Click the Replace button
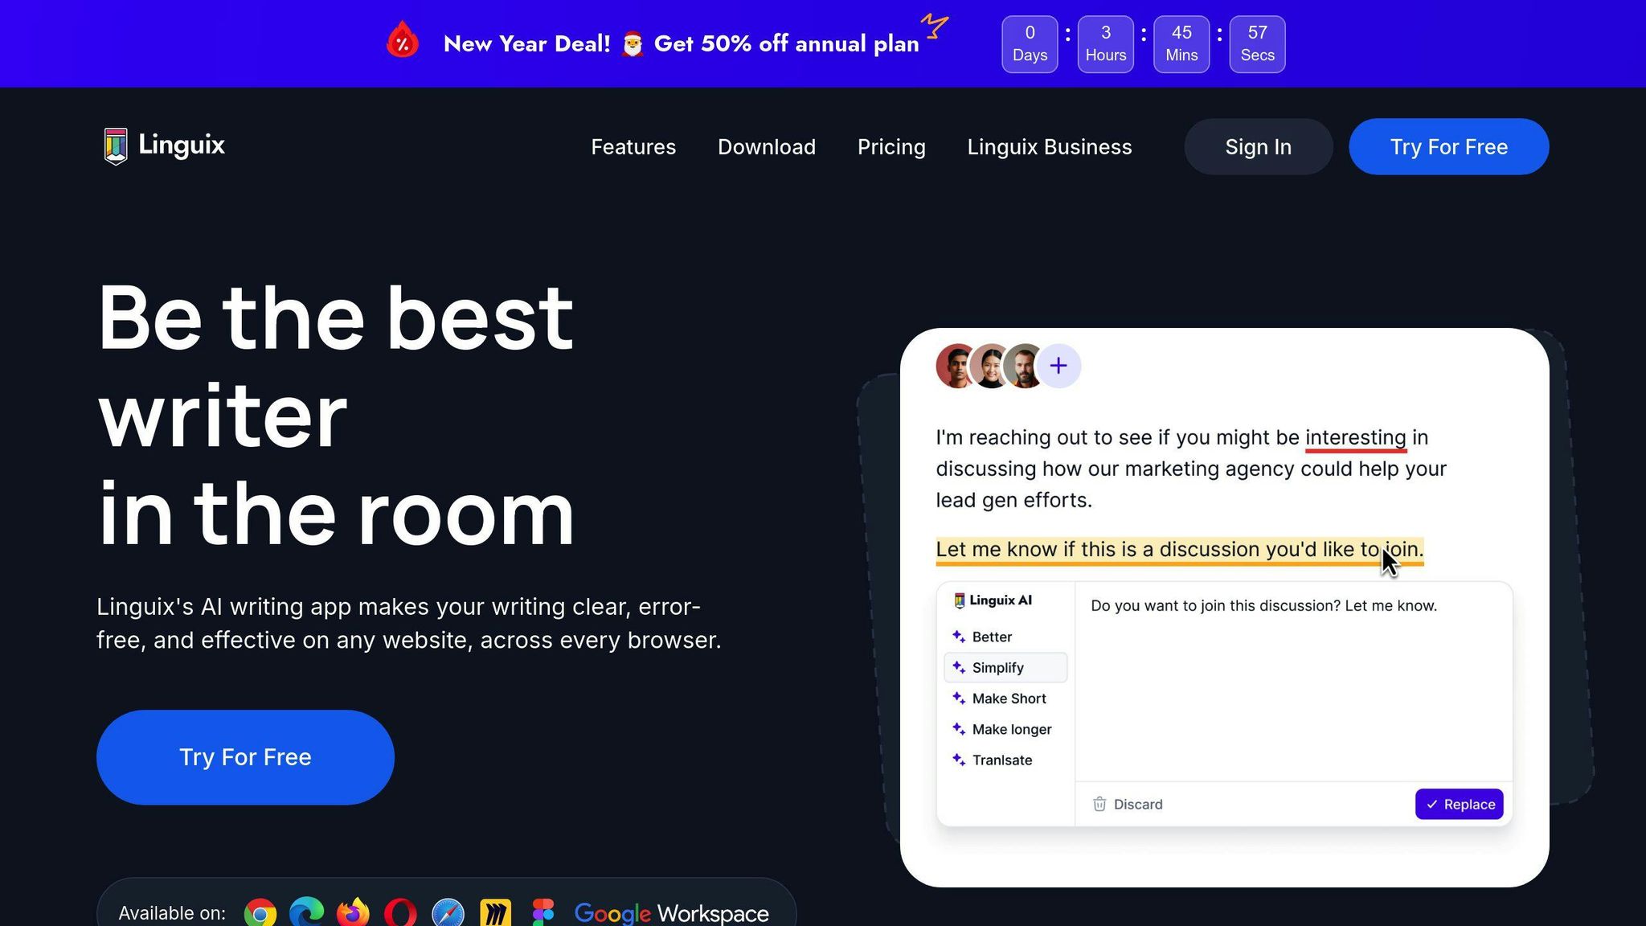Image resolution: width=1646 pixels, height=926 pixels. pos(1459,805)
